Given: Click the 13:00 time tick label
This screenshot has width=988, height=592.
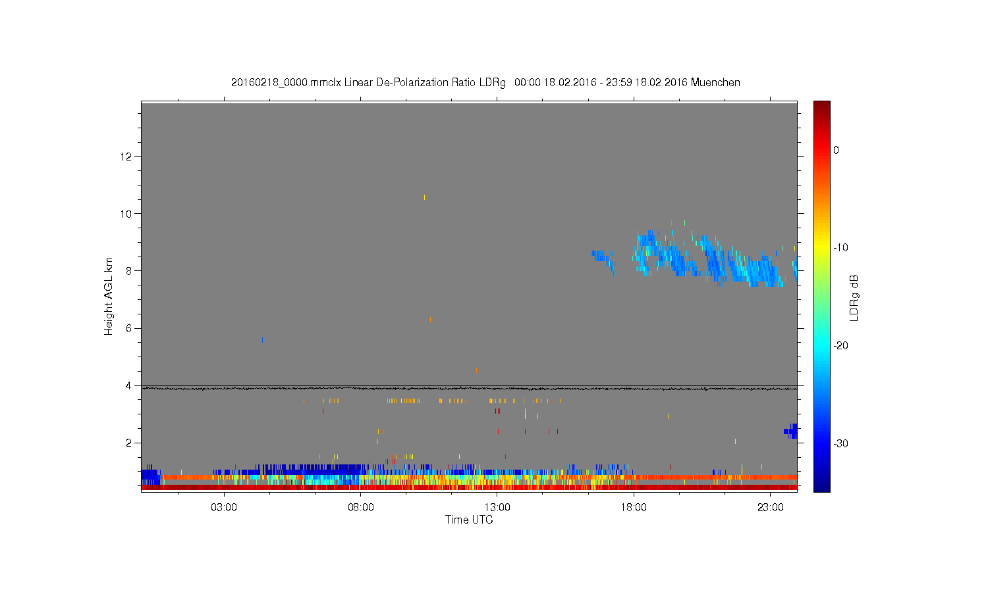Looking at the screenshot, I should 497,508.
